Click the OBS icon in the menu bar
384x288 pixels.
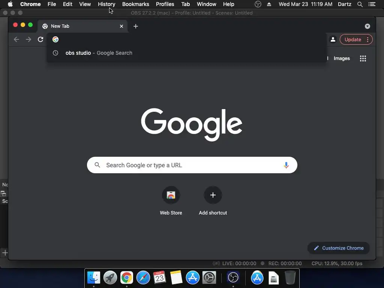[258, 4]
